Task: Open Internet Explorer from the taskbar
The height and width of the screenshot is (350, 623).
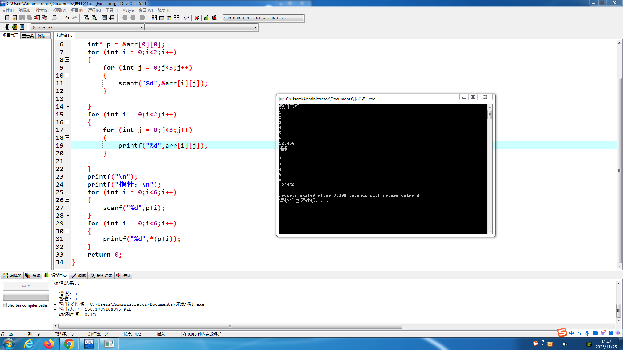Action: point(29,344)
